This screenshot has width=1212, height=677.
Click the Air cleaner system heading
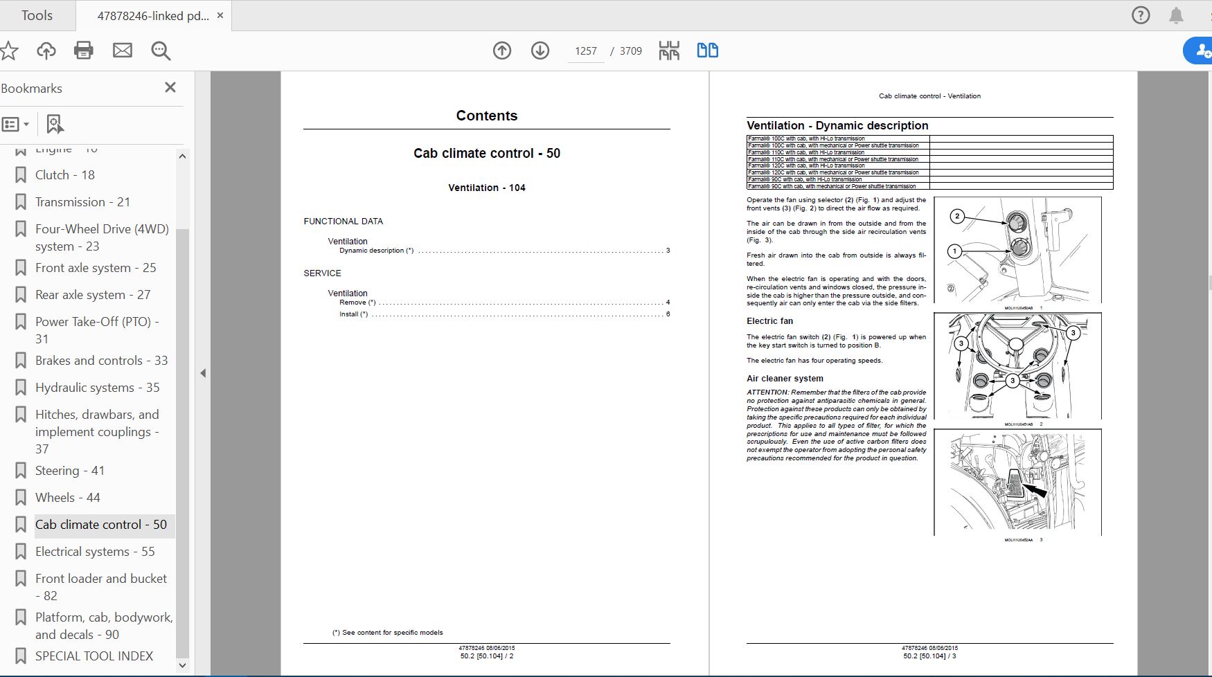785,379
